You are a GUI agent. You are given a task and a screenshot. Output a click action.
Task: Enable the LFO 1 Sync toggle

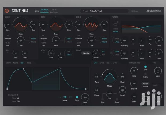tap(102, 99)
